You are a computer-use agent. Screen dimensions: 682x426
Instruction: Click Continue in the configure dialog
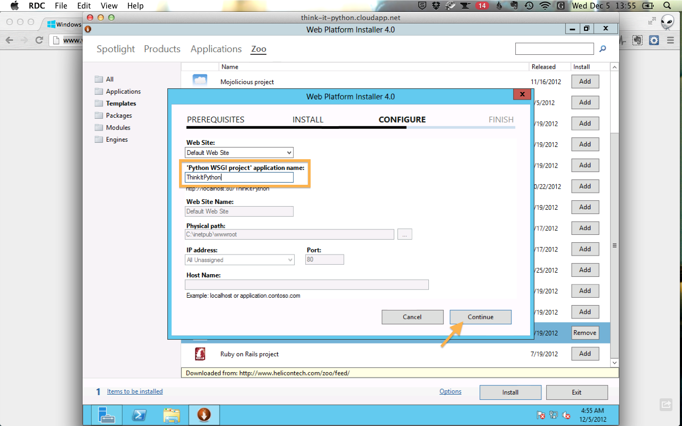coord(481,317)
